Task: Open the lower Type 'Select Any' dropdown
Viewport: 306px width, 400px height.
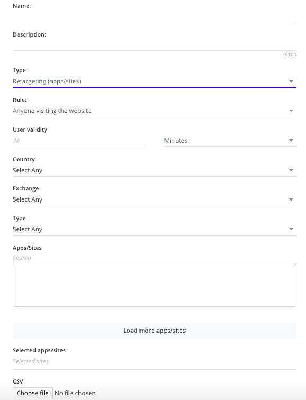Action: click(x=154, y=229)
